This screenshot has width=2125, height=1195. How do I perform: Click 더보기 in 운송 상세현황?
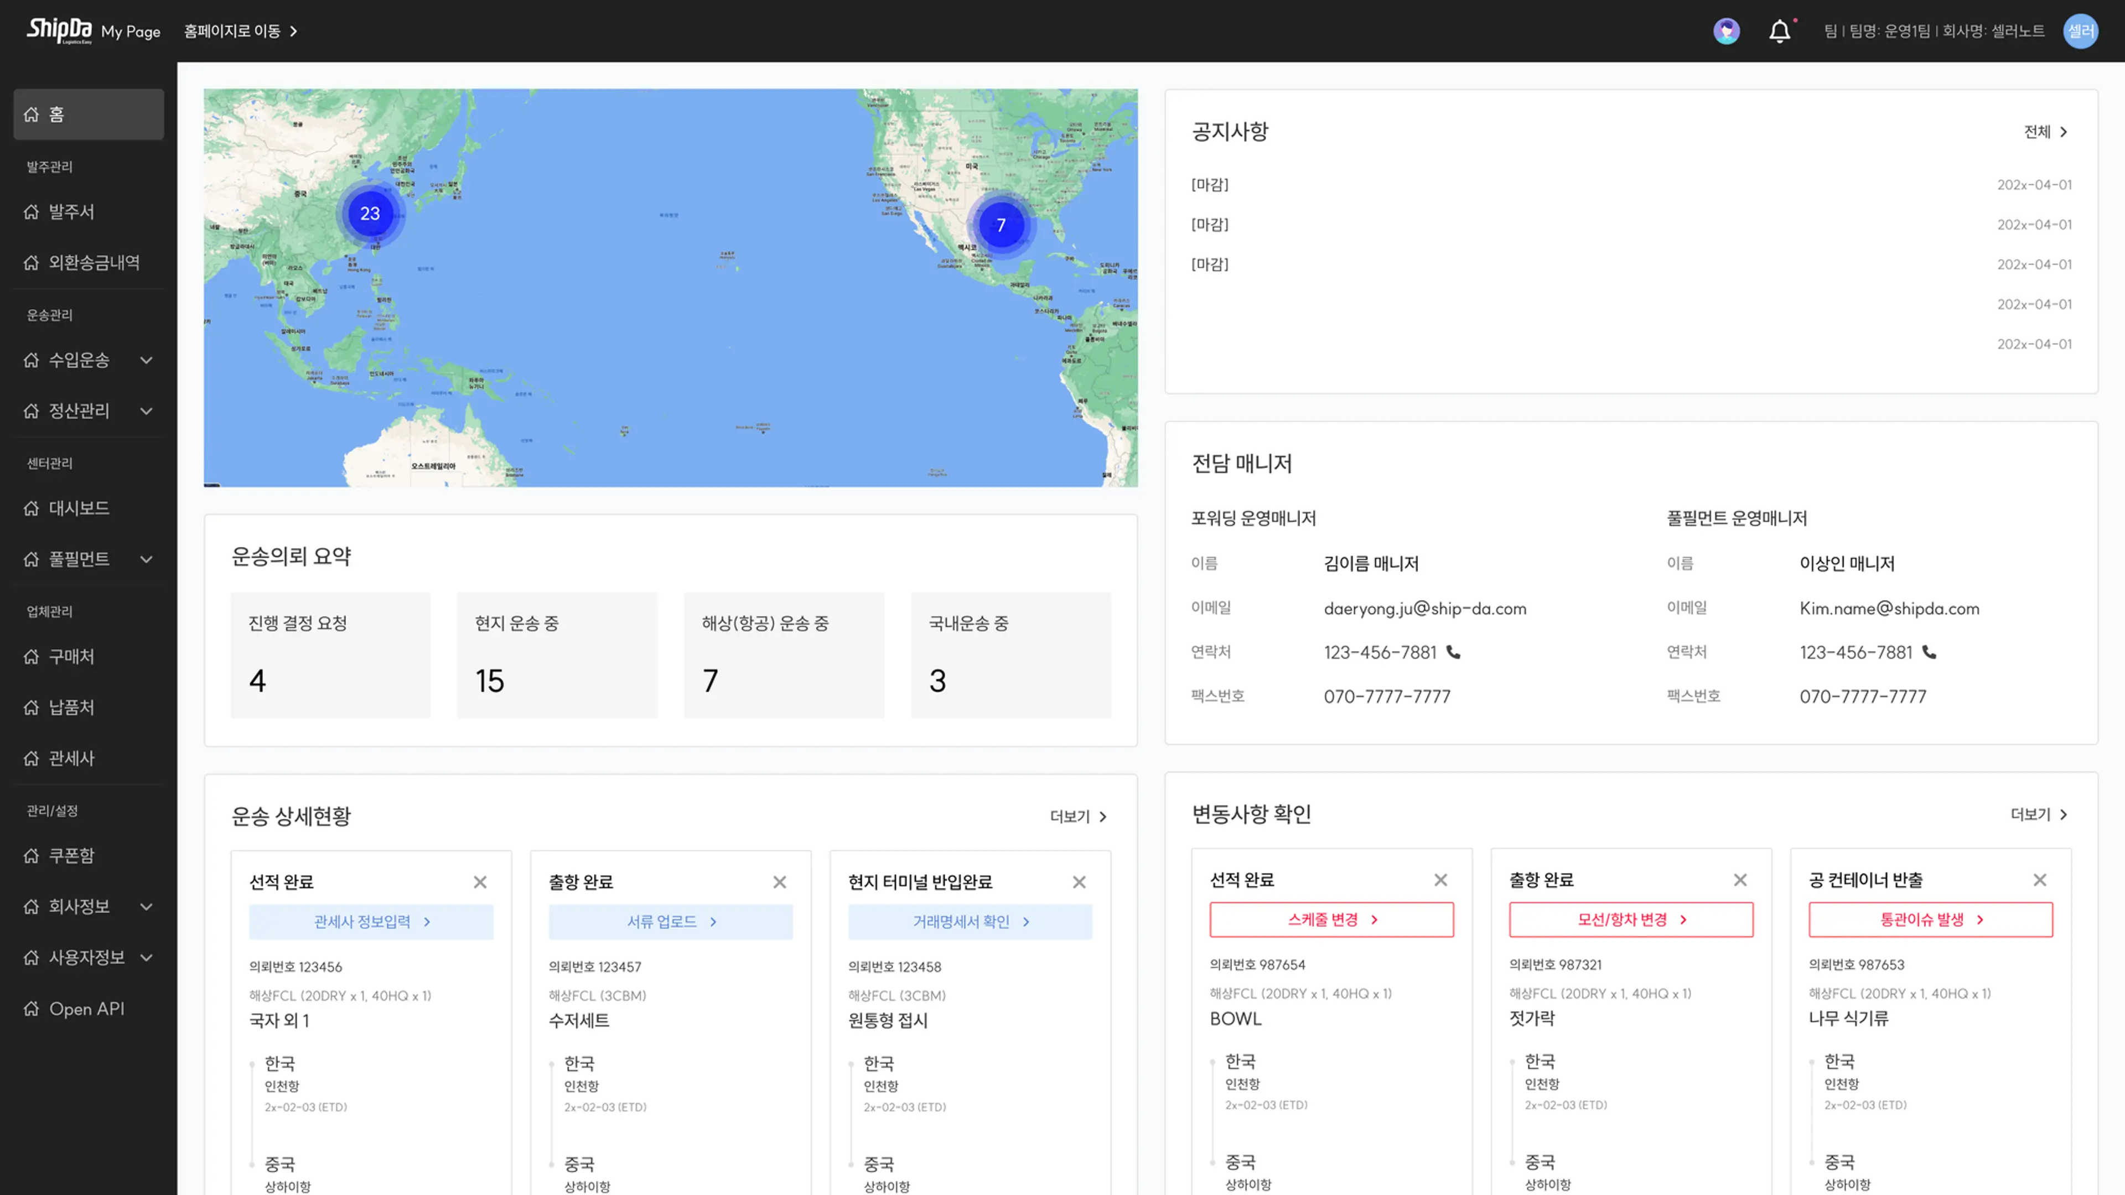pos(1078,817)
